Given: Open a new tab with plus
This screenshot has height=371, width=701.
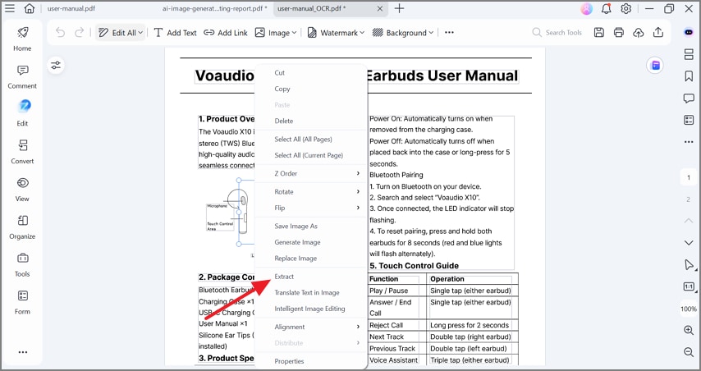Looking at the screenshot, I should (399, 8).
